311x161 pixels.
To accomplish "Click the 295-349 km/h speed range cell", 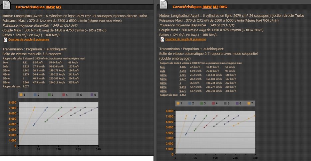I will click(x=214, y=91).
